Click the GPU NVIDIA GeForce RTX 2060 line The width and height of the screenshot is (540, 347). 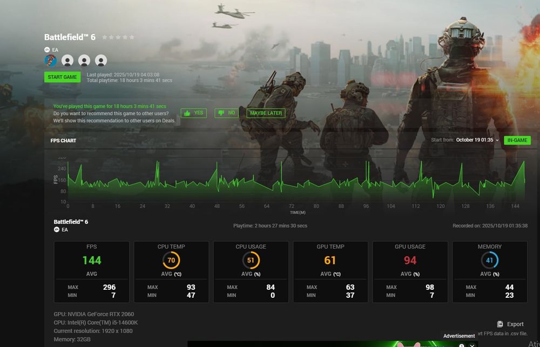click(93, 314)
